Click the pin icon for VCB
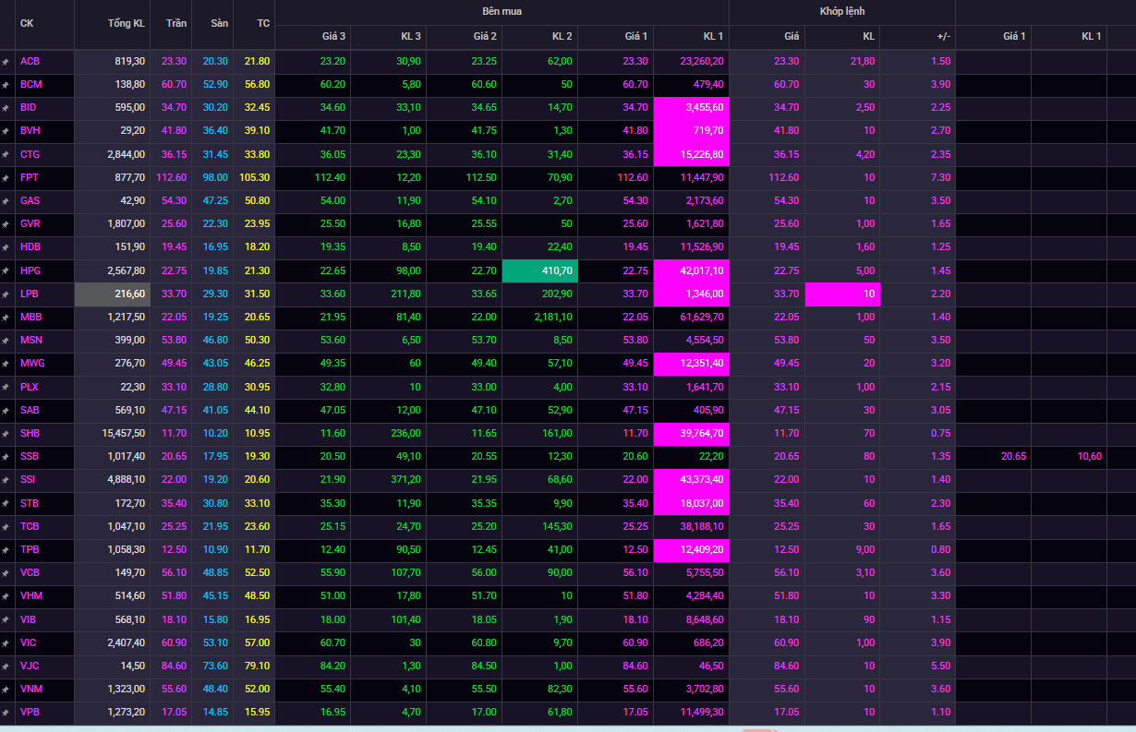 coord(6,573)
